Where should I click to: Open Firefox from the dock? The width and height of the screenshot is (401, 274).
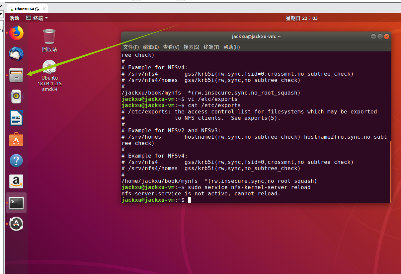16,33
